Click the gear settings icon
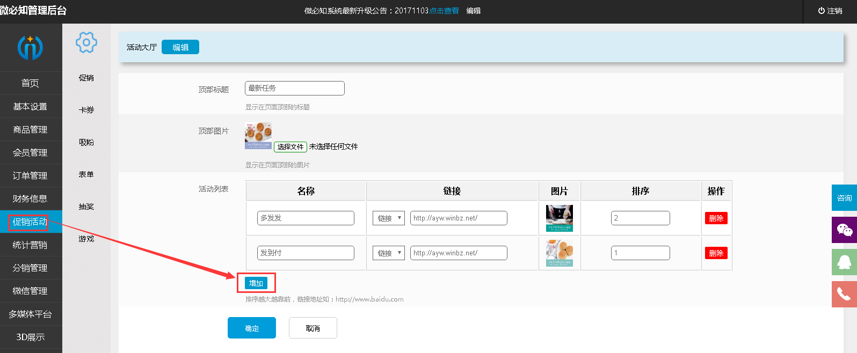This screenshot has height=353, width=857. [x=86, y=42]
